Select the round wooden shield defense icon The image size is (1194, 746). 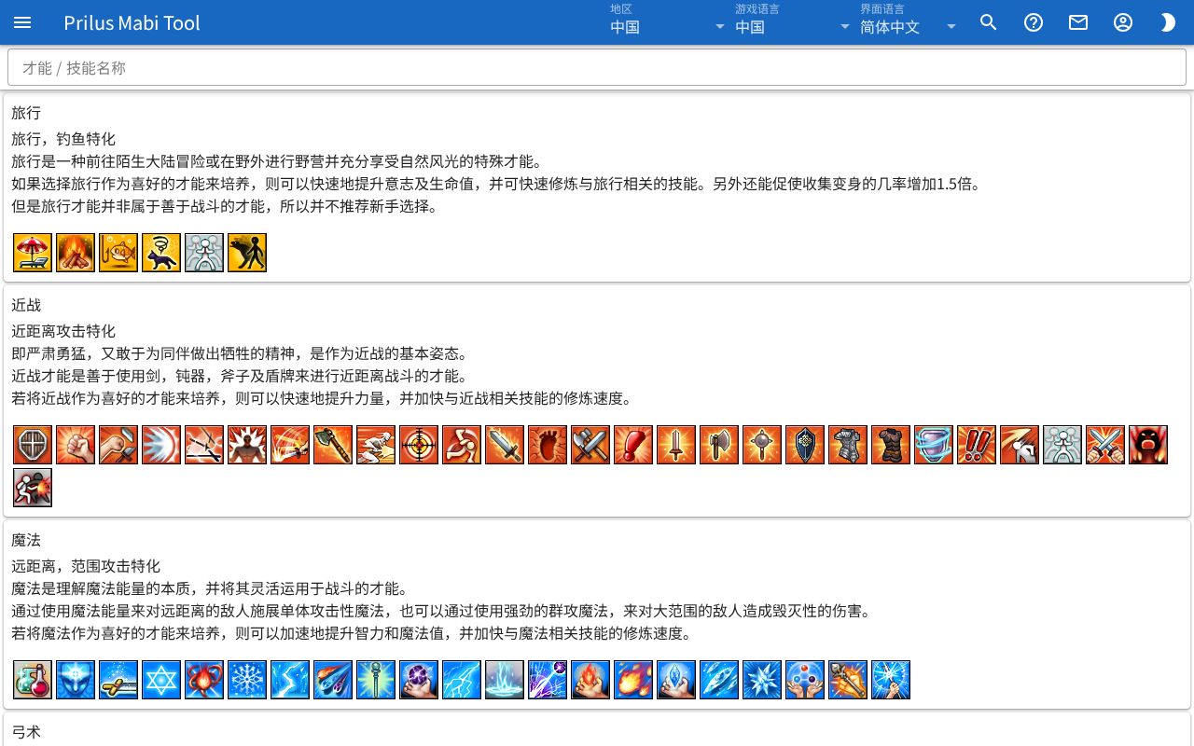tap(33, 445)
